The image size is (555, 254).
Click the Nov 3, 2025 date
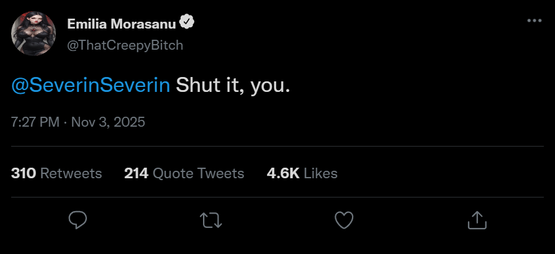point(108,122)
